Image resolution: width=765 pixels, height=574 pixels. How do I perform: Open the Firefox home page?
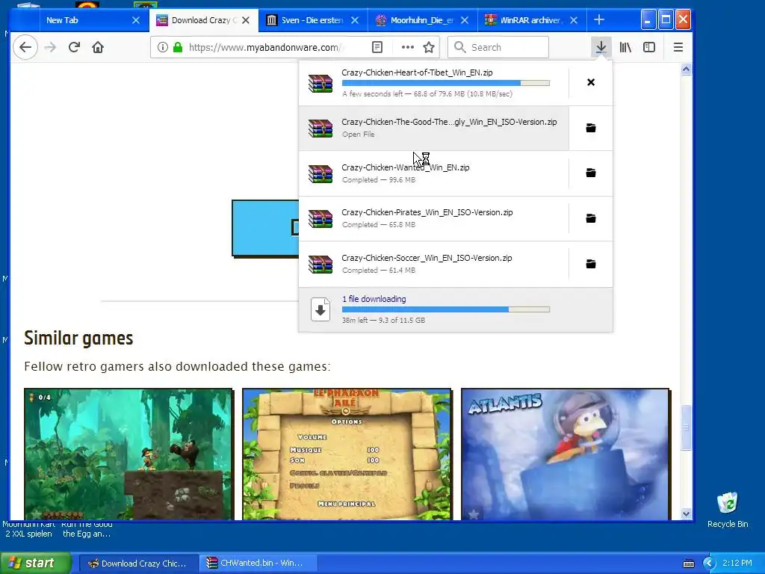coord(98,47)
